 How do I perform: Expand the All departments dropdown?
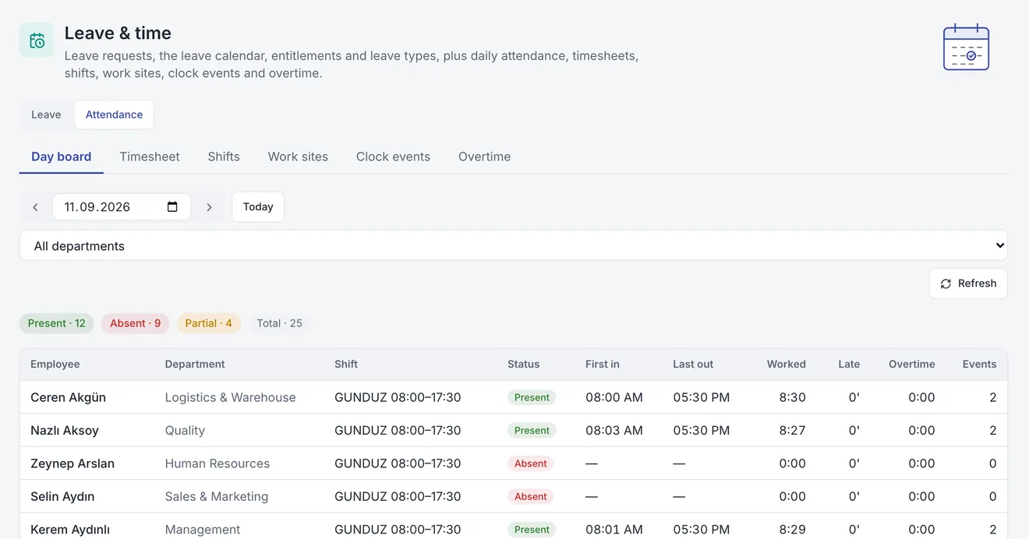click(514, 245)
